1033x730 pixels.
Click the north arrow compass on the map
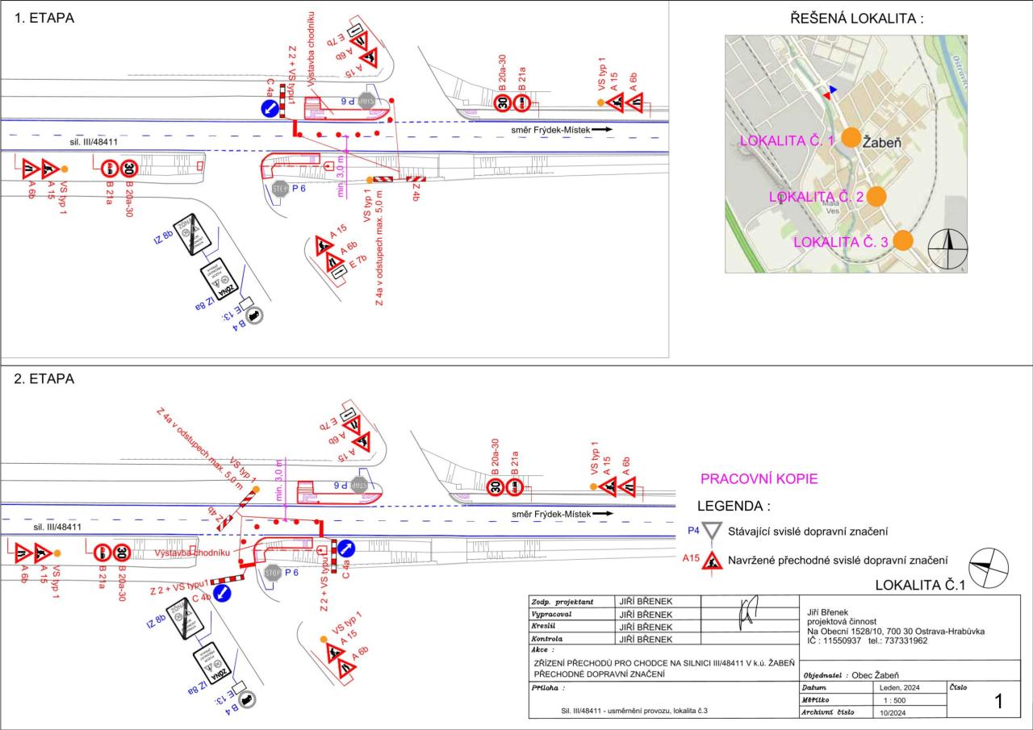(x=947, y=249)
